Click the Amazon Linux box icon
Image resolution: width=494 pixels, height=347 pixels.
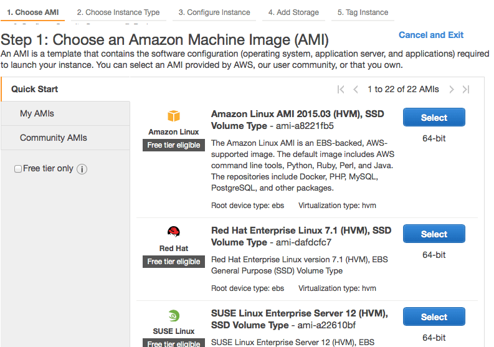tap(174, 116)
